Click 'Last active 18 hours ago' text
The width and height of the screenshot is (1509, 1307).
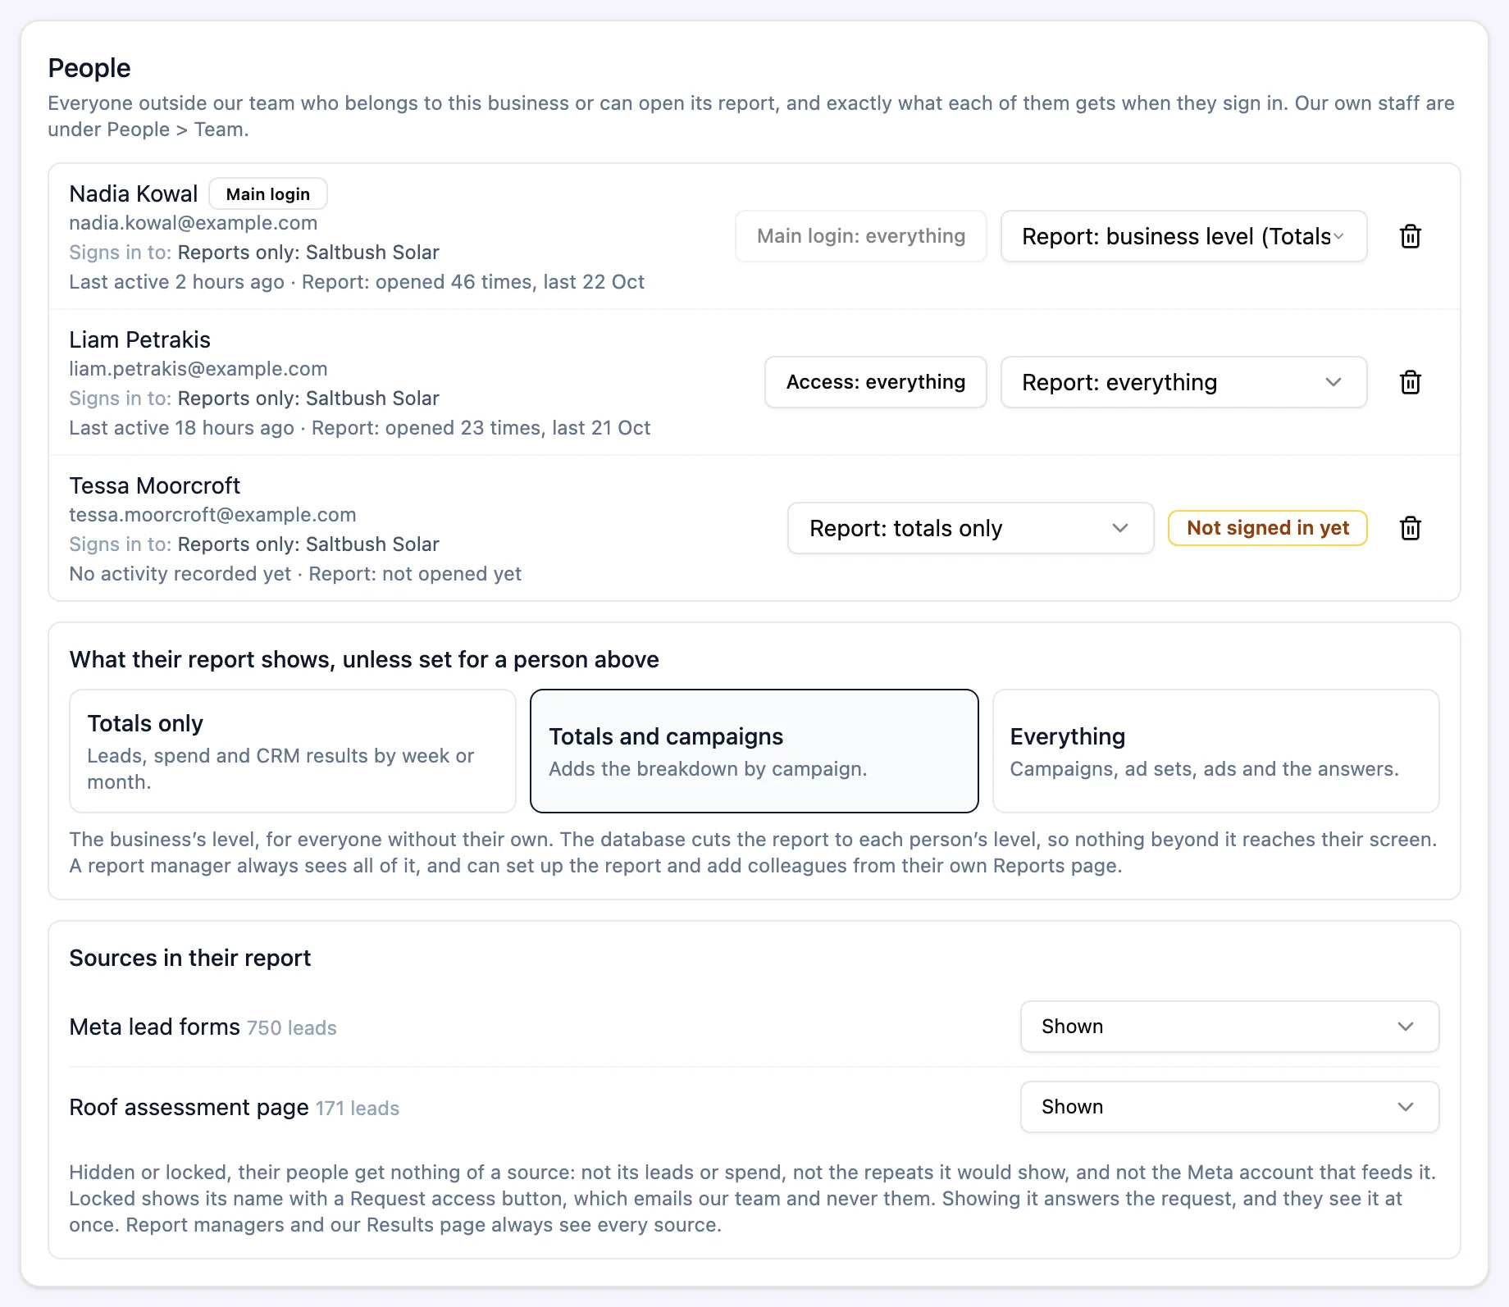pos(181,428)
